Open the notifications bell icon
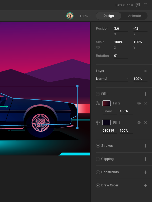The height and width of the screenshot is (202, 152). (145, 5)
